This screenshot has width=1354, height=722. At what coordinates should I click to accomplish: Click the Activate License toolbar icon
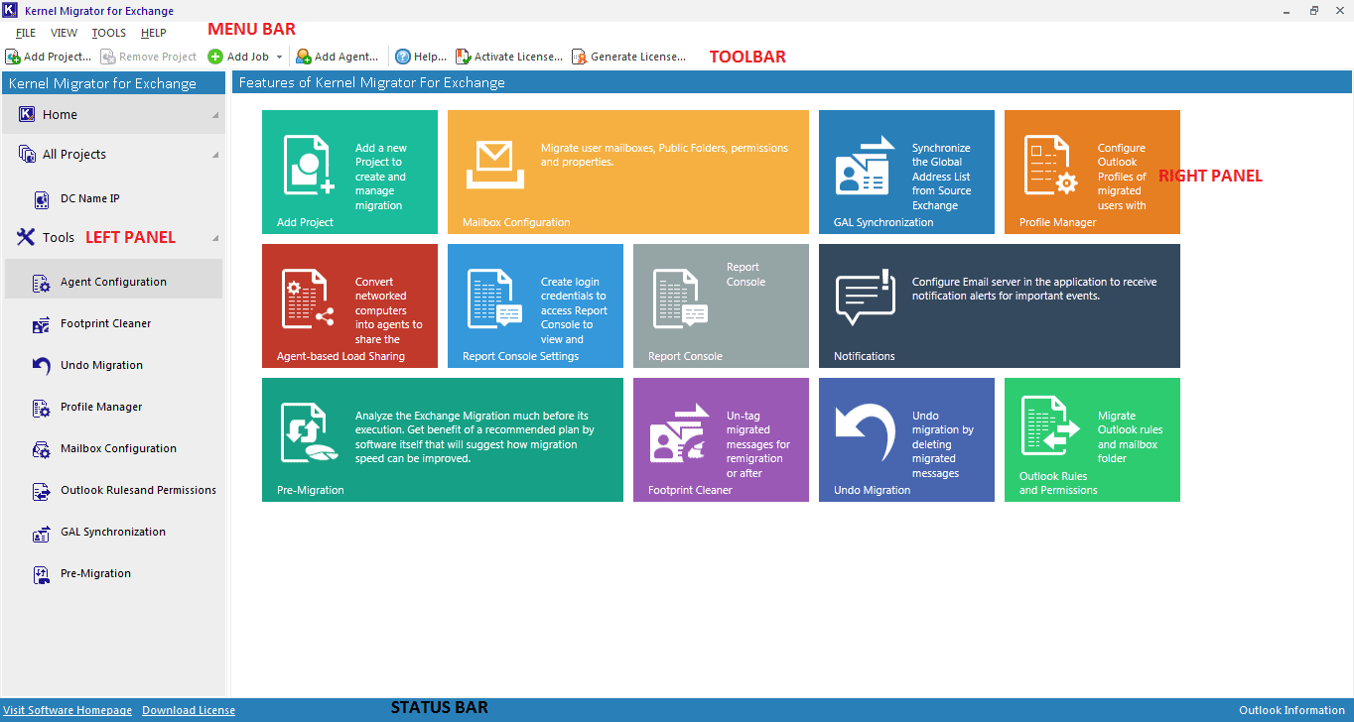click(x=464, y=57)
